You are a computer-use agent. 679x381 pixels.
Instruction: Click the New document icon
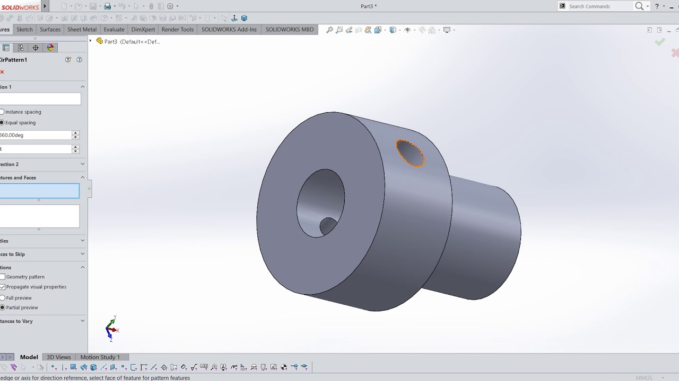(x=64, y=6)
